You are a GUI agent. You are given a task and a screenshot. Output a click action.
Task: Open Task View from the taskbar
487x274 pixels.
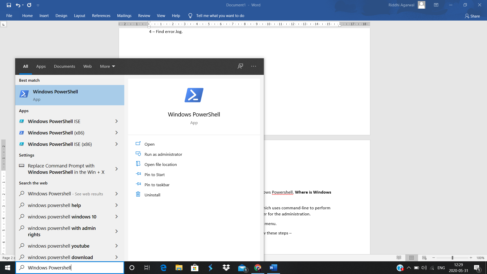coord(147,268)
